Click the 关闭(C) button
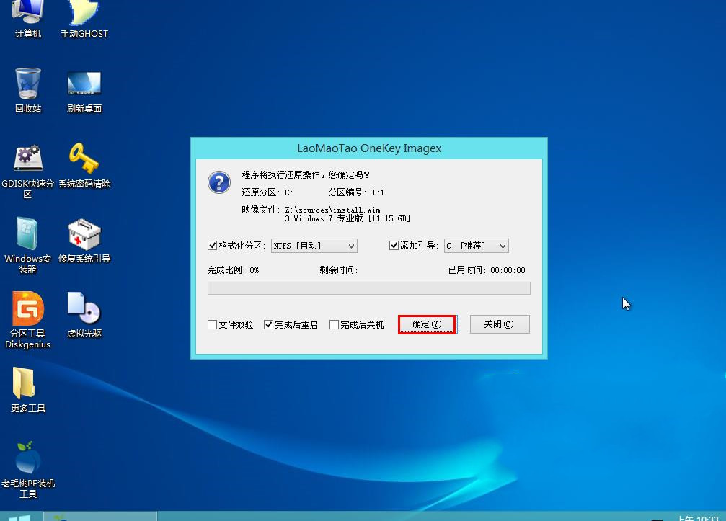This screenshot has height=521, width=726. [x=500, y=324]
